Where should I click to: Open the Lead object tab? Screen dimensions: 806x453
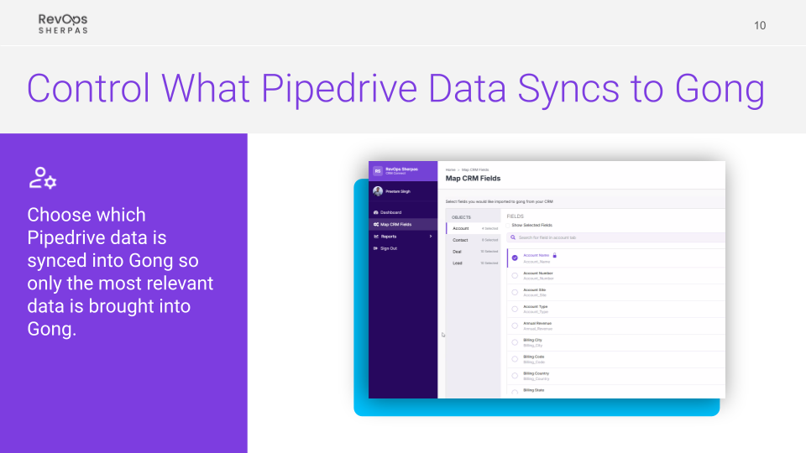[x=457, y=263]
